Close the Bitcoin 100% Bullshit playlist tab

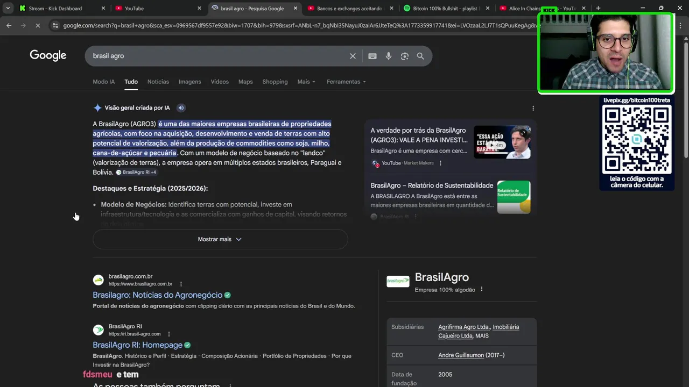click(488, 9)
